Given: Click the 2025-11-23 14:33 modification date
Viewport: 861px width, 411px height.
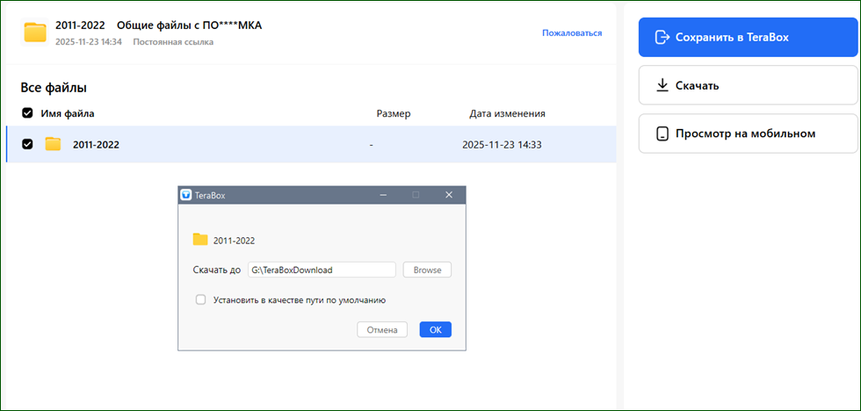Looking at the screenshot, I should (x=502, y=145).
